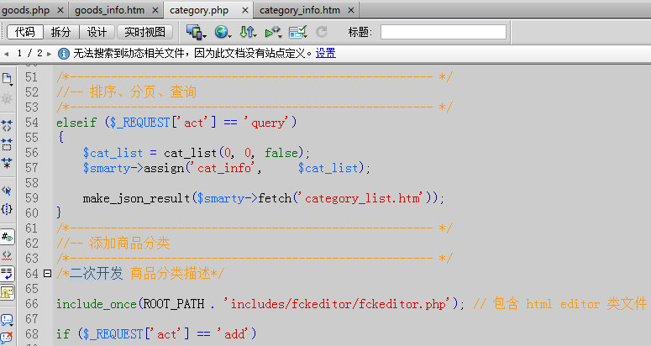This screenshot has width=651, height=346.
Task: Click the Collapse Selection icon
Action: click(7, 144)
